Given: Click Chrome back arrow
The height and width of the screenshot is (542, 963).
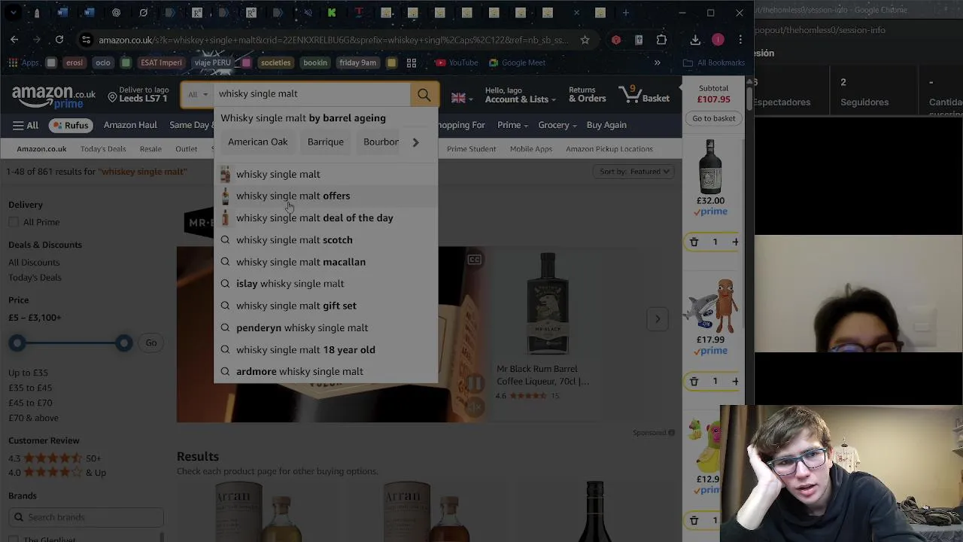Looking at the screenshot, I should 14,39.
